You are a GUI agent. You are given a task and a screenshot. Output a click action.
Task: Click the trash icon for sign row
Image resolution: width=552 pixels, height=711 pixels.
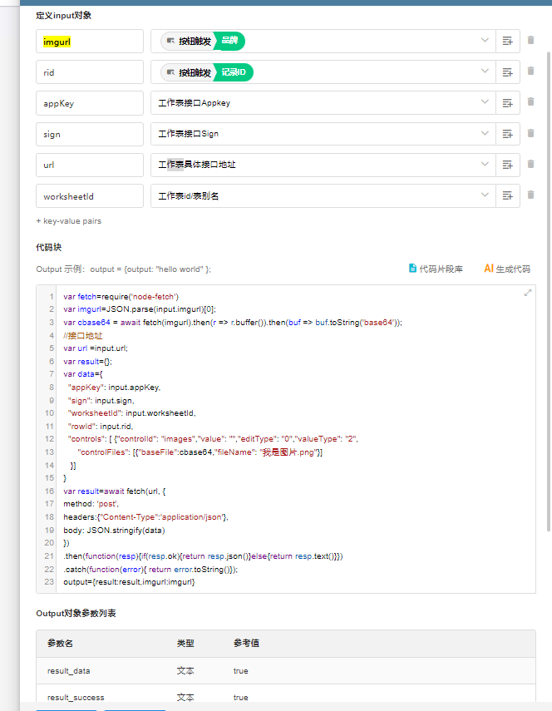click(530, 133)
